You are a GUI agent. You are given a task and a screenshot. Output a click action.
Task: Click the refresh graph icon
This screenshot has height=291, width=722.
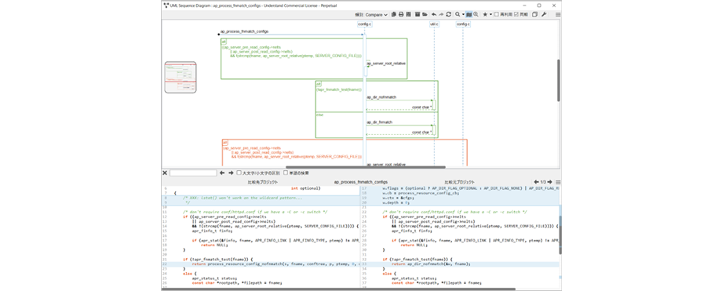(448, 15)
